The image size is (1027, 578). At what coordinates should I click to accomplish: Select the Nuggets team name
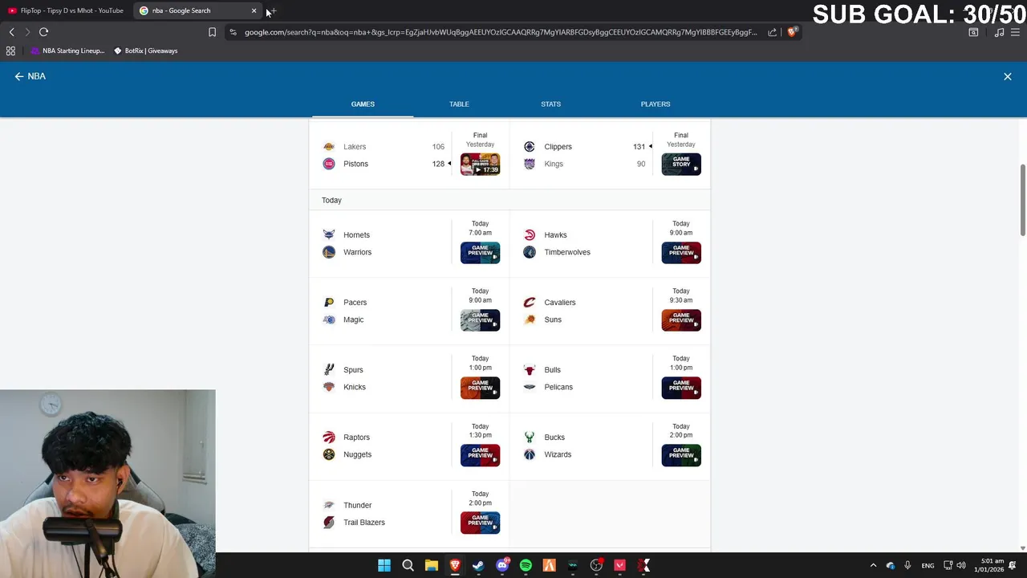357,454
